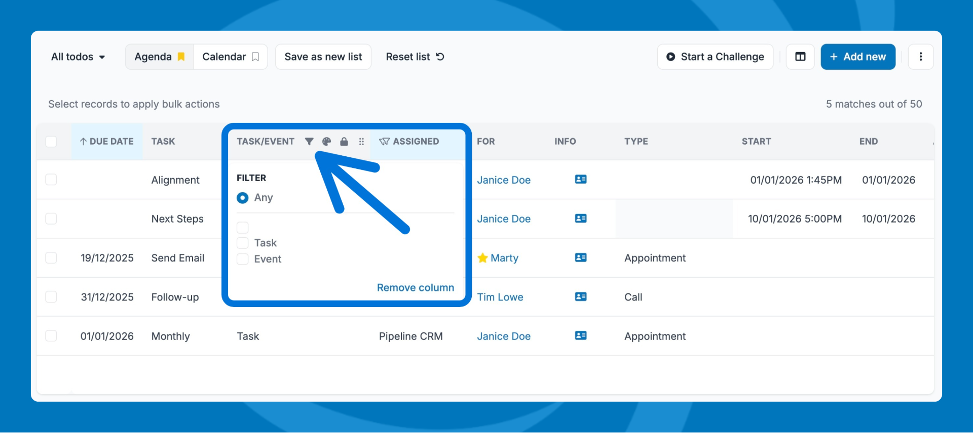Click the Remove column link
This screenshot has width=973, height=433.
coord(415,287)
